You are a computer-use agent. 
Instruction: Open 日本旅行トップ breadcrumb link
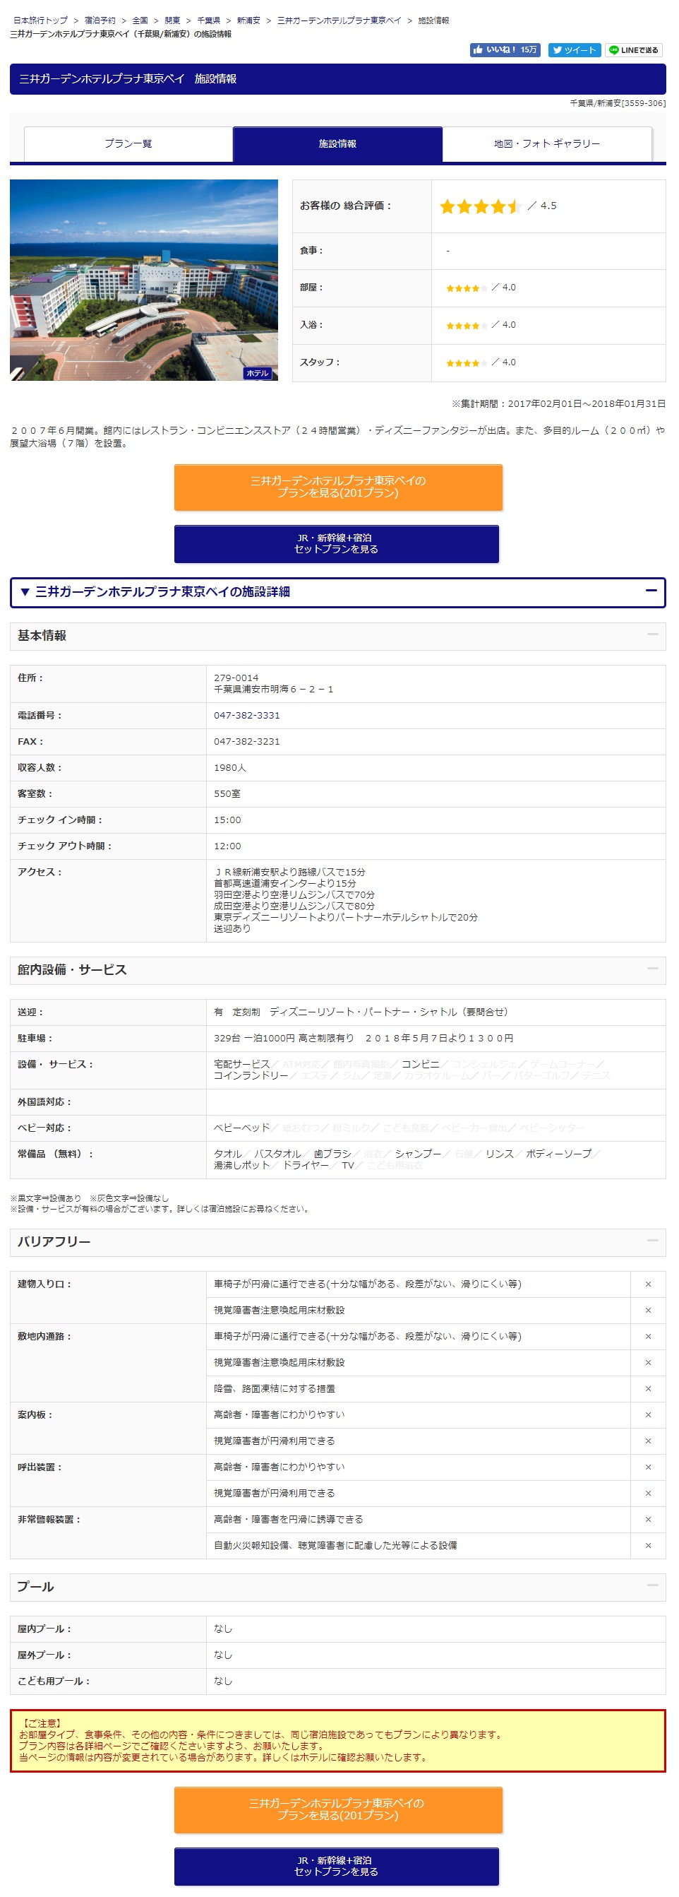40,20
